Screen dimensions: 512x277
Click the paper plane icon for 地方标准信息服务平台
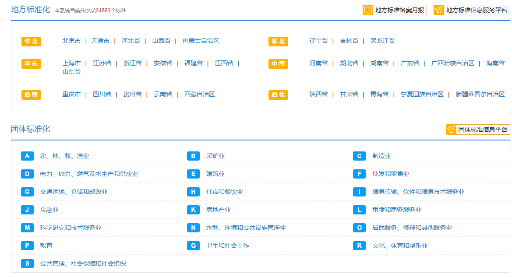click(439, 10)
